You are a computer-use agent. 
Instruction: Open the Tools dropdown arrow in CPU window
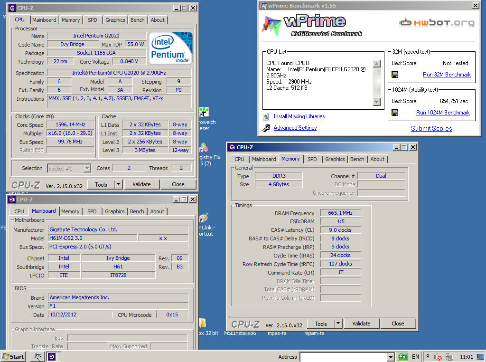pyautogui.click(x=118, y=184)
